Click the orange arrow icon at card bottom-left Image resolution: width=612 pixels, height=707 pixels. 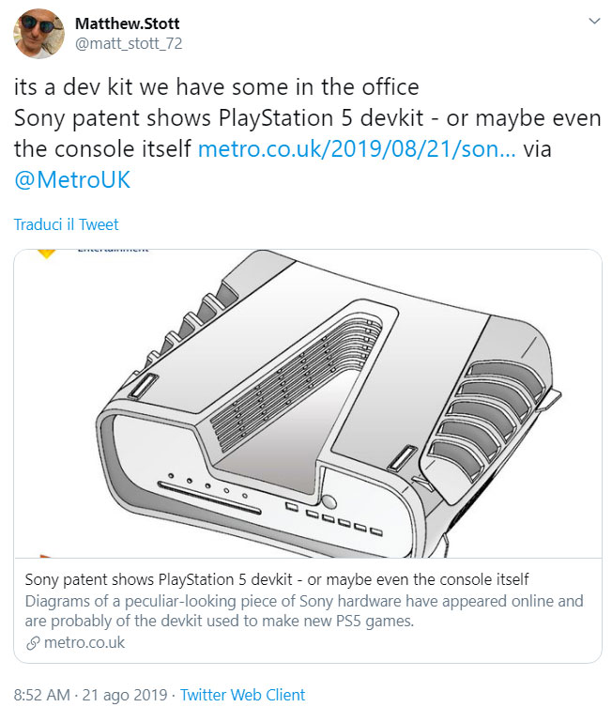[x=45, y=556]
